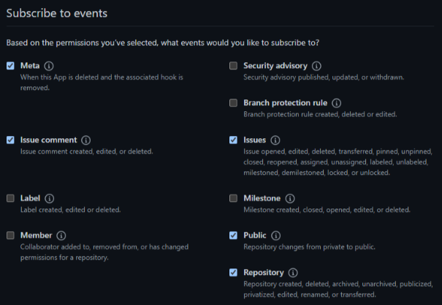Click info icon next to Meta
The image size is (442, 305).
pos(49,66)
